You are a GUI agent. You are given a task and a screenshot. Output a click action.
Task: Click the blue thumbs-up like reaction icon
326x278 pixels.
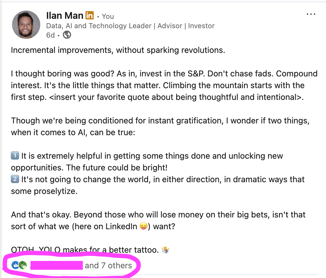pyautogui.click(x=15, y=265)
